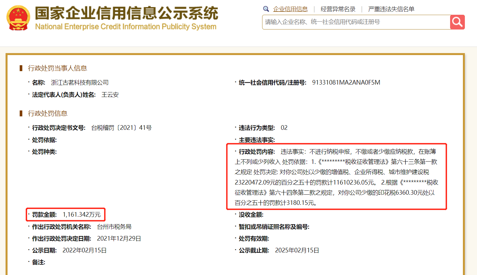
Task: Click violation type value 02
Action: click(284, 128)
